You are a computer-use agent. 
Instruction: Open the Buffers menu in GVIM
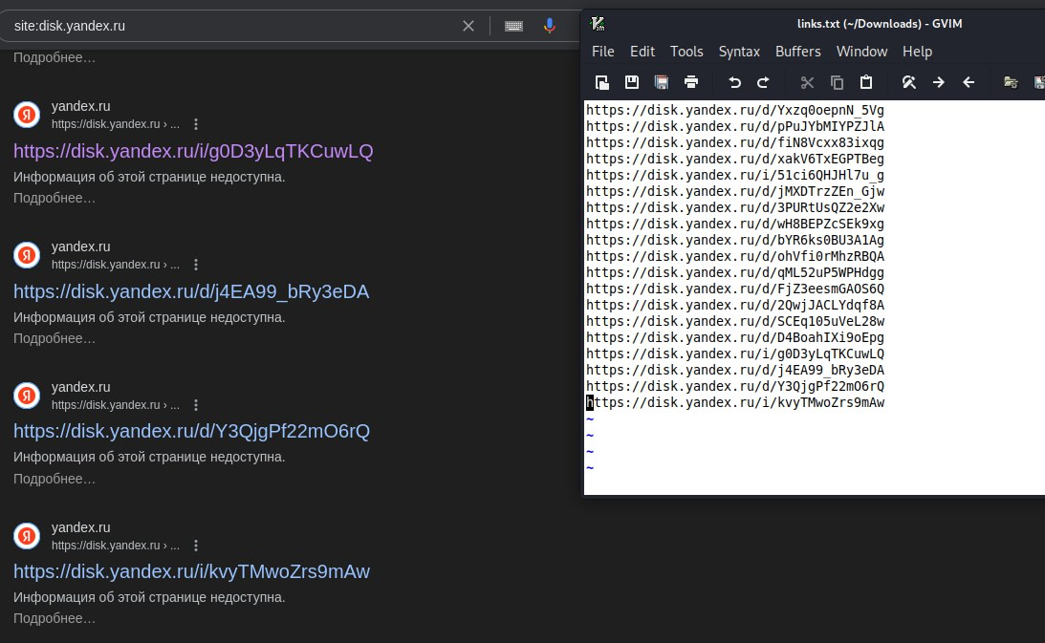click(x=797, y=52)
